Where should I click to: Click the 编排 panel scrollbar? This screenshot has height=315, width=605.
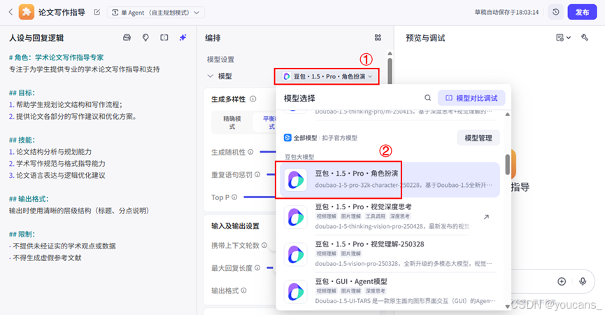(390, 71)
